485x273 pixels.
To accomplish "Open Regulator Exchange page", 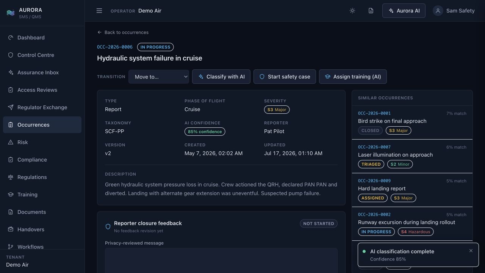I will pos(42,107).
